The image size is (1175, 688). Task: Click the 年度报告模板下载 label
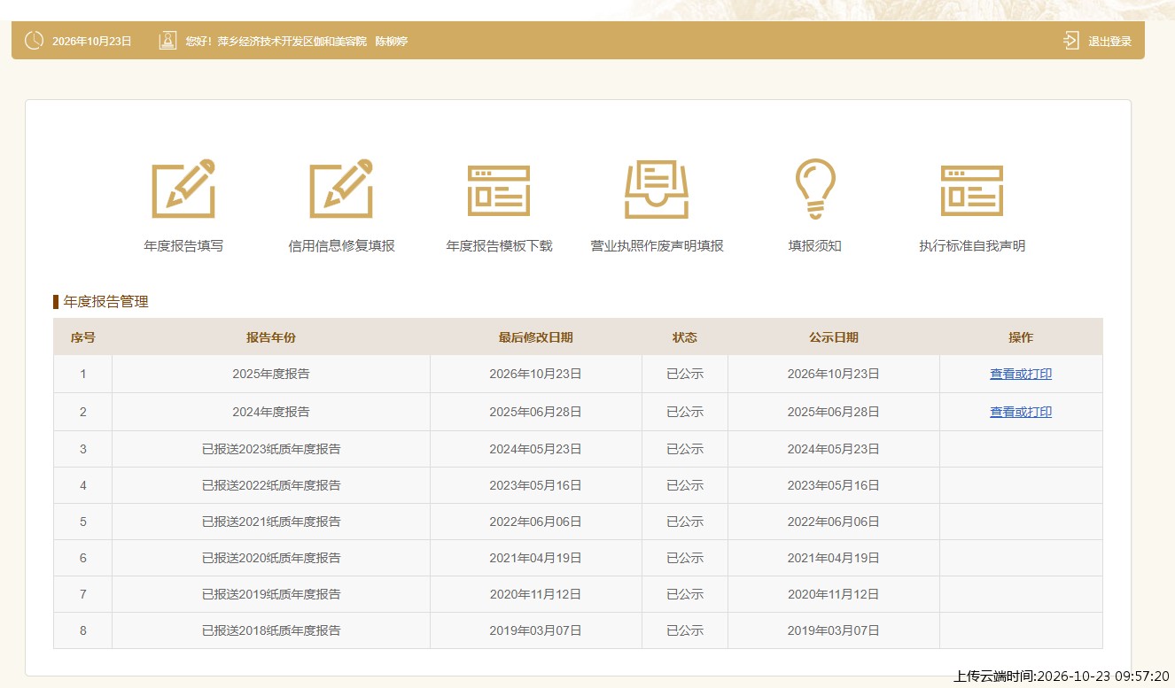coord(499,246)
